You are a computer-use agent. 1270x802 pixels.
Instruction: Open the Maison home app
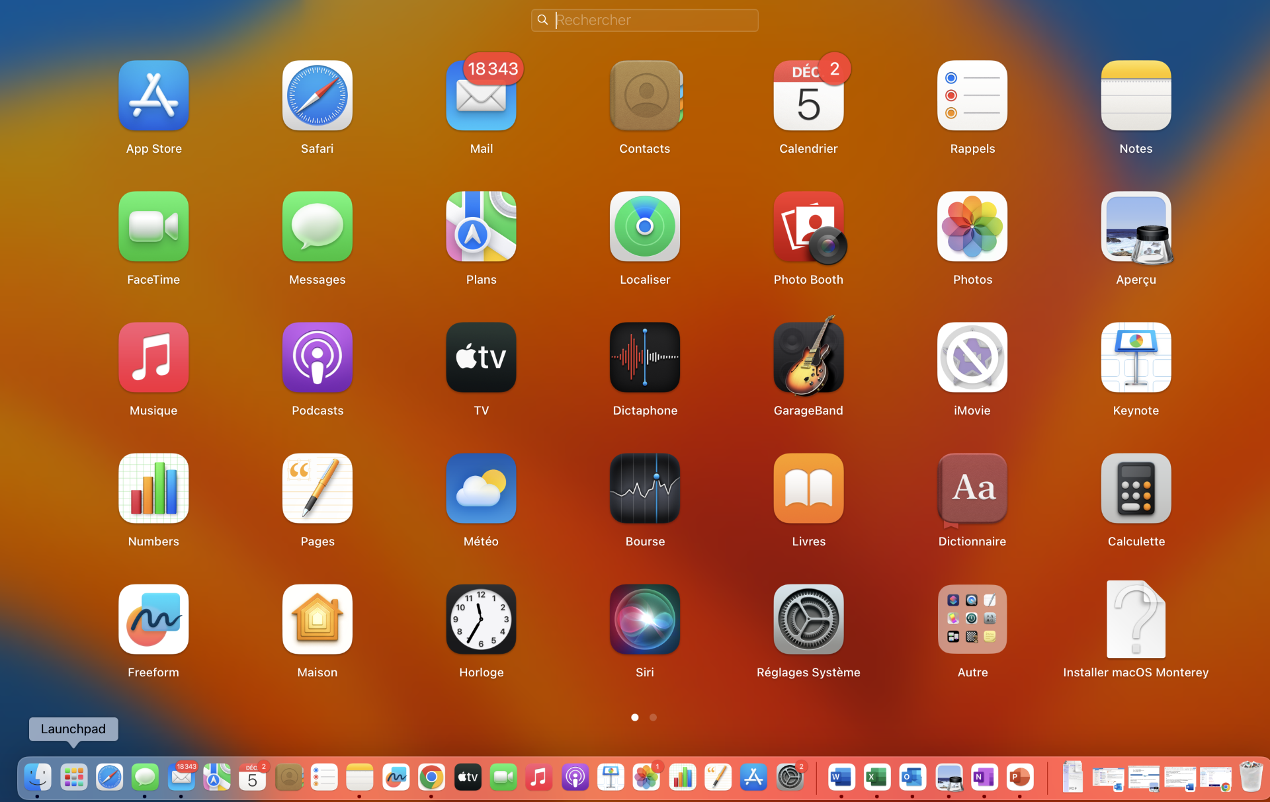point(317,620)
